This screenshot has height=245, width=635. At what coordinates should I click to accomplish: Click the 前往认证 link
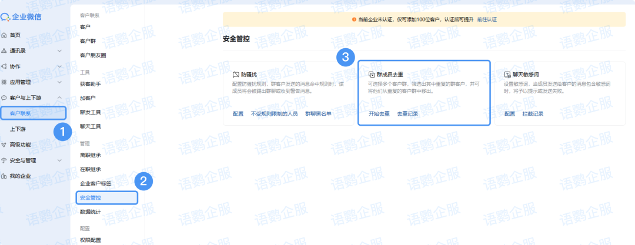click(487, 19)
